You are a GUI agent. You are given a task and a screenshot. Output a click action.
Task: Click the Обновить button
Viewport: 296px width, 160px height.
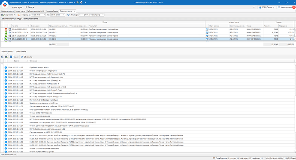(27, 57)
